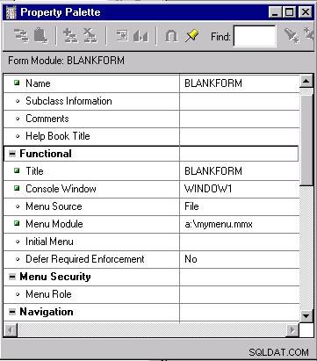
Task: Click the vertical scrollbar down arrow
Action: tap(306, 315)
